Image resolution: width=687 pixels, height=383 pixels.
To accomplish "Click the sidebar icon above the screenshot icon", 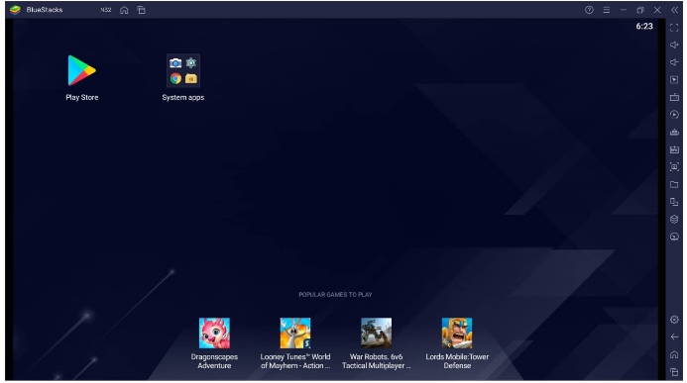I will [x=674, y=149].
